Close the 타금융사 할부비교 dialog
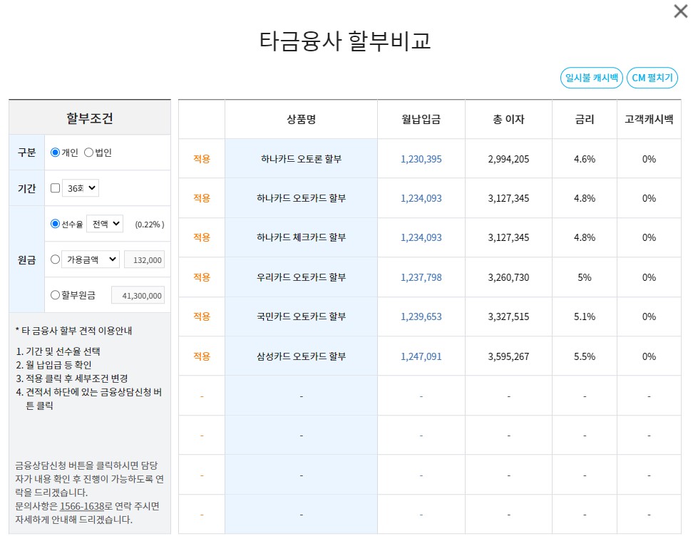 (681, 11)
